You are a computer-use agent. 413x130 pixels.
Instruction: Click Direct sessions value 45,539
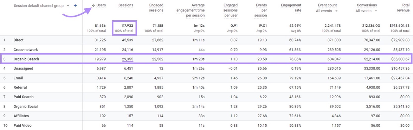(128, 40)
